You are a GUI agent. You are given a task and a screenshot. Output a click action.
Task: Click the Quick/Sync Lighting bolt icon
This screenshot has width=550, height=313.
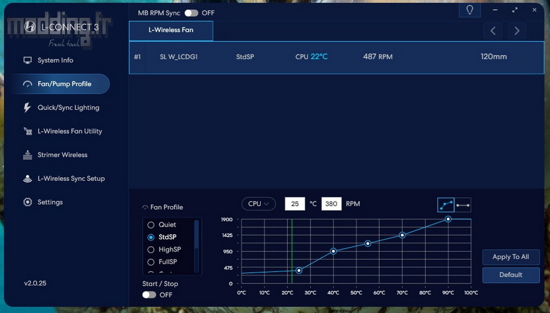point(27,107)
